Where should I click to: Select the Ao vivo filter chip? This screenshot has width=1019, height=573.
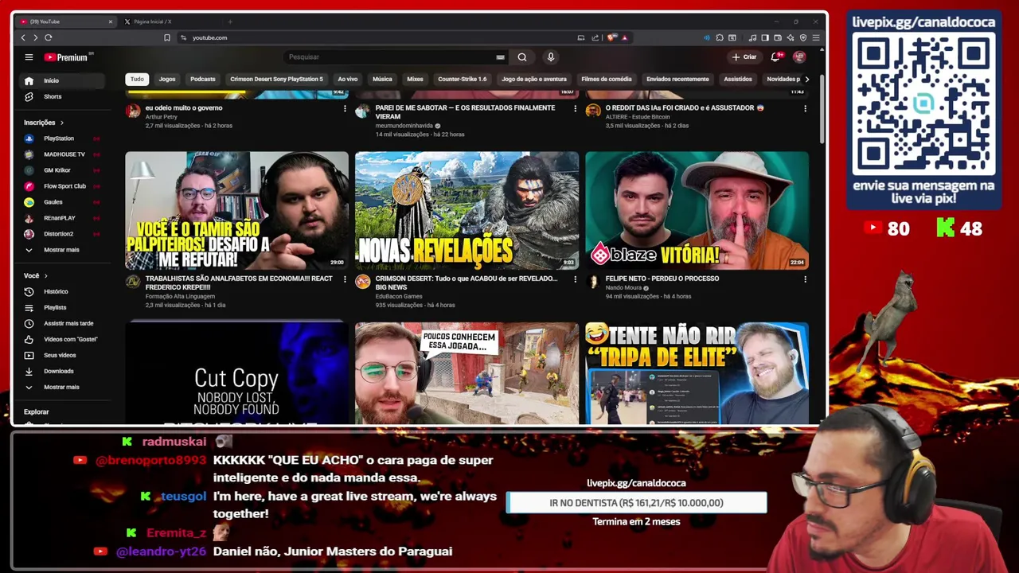tap(347, 79)
